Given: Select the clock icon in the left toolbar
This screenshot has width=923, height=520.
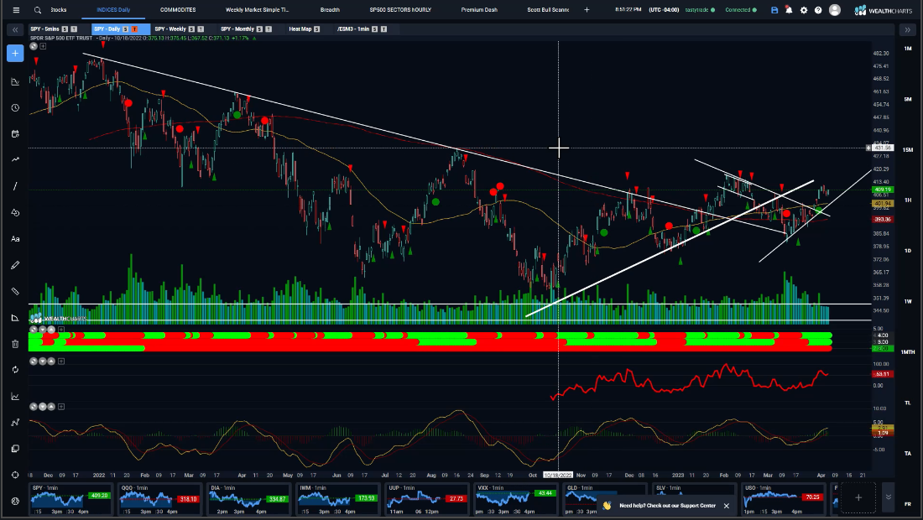Looking at the screenshot, I should pos(15,107).
